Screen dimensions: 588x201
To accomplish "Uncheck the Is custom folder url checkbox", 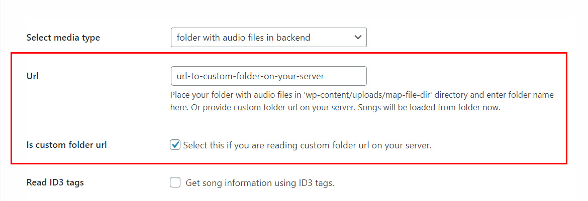I will click(x=175, y=145).
